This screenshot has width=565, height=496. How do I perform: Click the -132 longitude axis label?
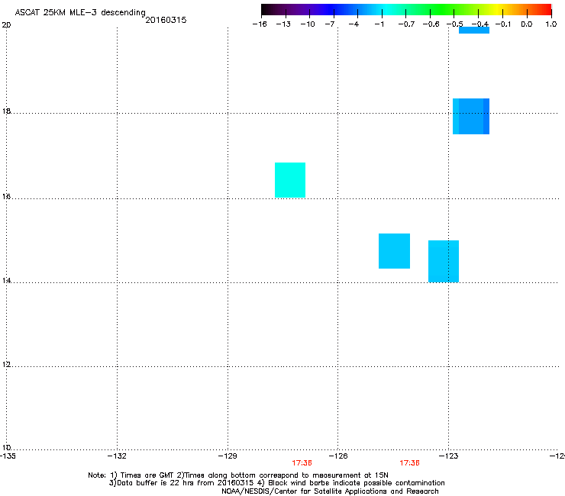(117, 456)
